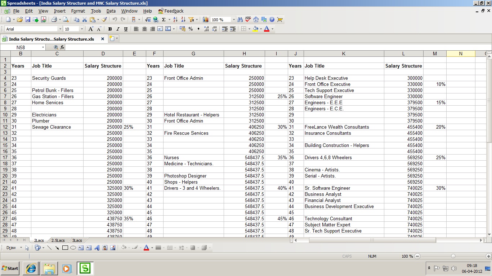The height and width of the screenshot is (276, 492).
Task: Click the zoom slider handle in the status bar
Action: (x=453, y=256)
